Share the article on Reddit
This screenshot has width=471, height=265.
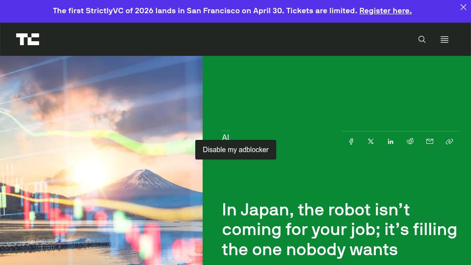click(x=410, y=141)
